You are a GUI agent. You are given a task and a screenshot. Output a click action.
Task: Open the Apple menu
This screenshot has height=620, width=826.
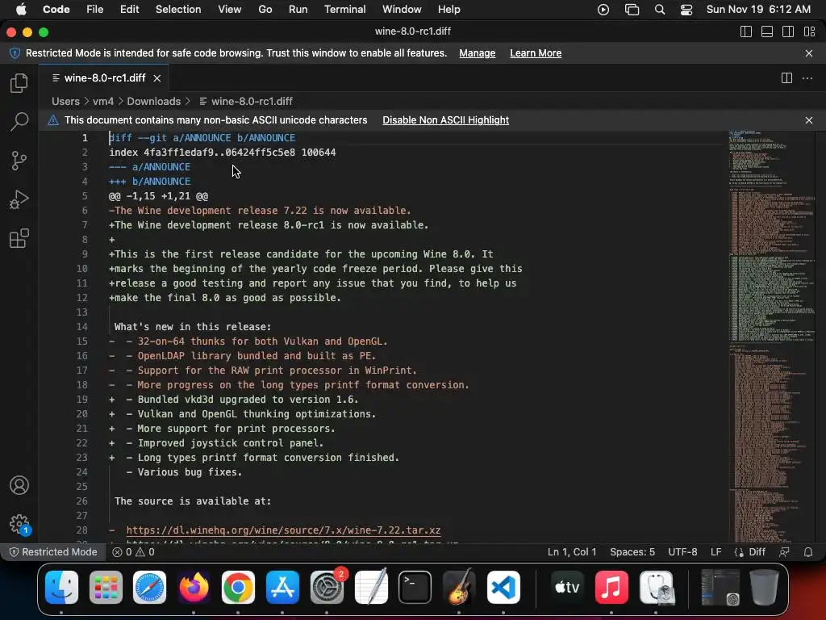[21, 10]
